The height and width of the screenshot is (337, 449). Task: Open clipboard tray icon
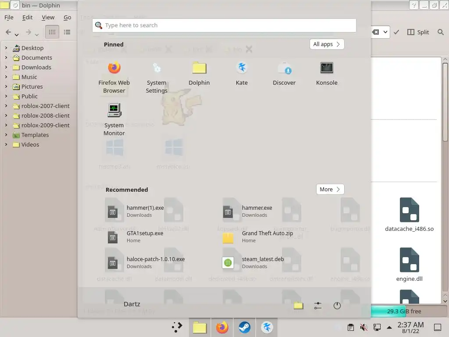coord(350,327)
